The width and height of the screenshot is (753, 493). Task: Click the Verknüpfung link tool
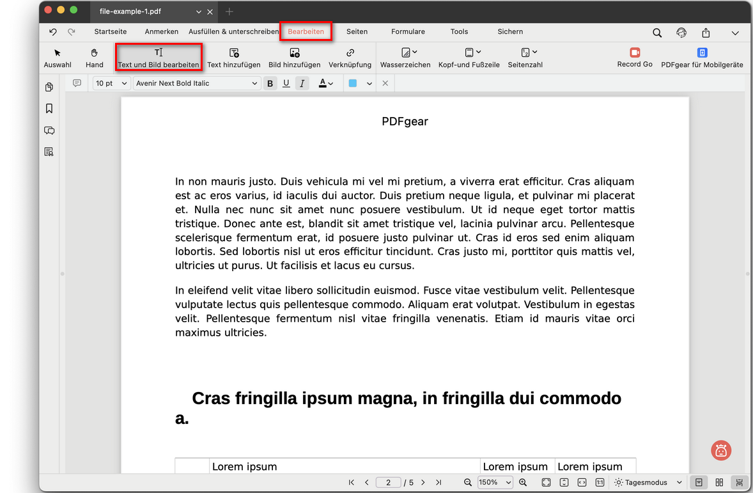tap(350, 57)
